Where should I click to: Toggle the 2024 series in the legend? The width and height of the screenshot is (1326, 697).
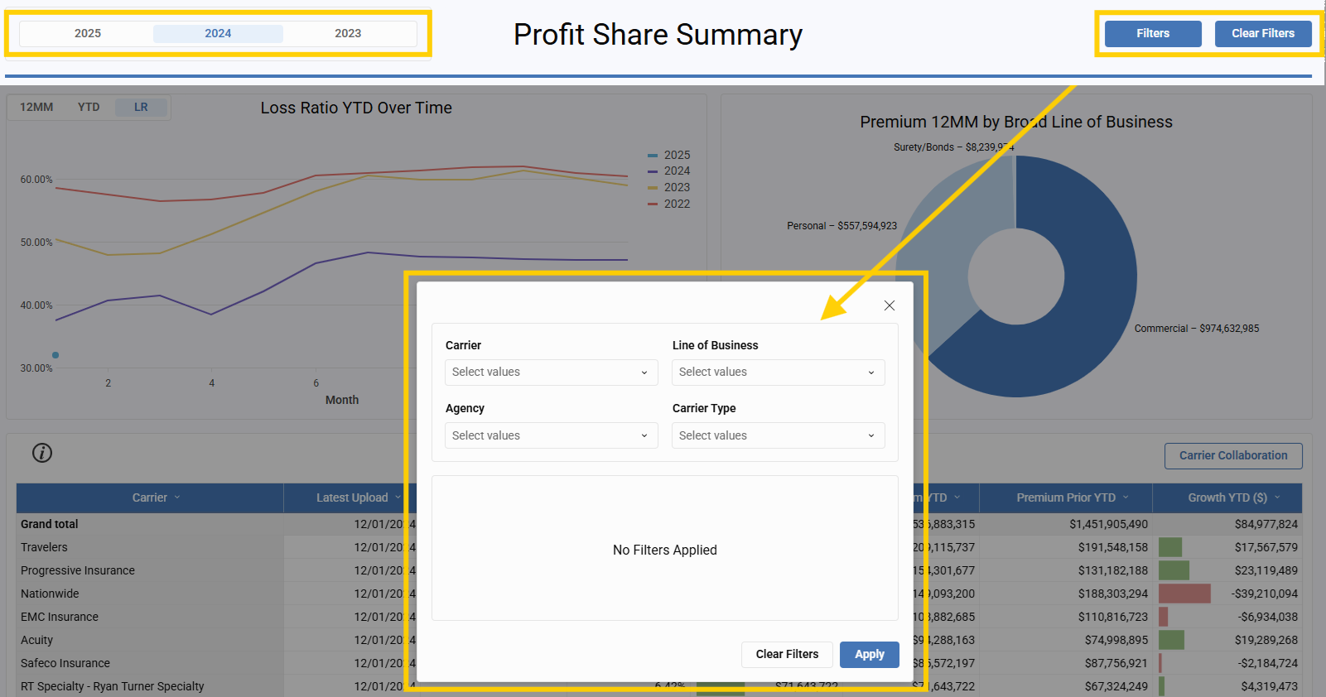click(669, 171)
